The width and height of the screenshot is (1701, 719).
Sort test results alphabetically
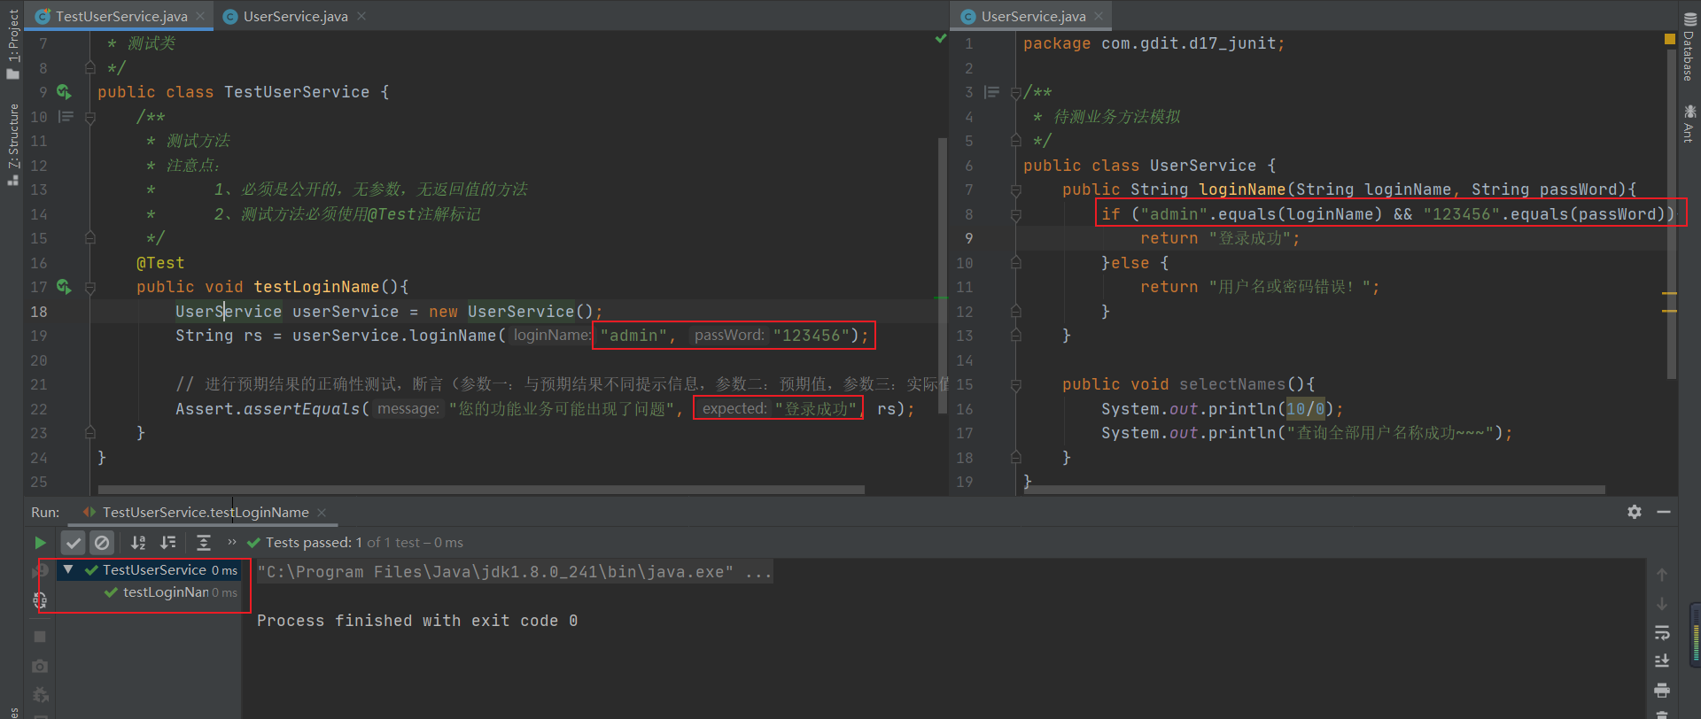point(138,543)
